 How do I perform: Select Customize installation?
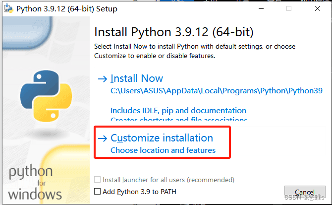click(x=162, y=138)
